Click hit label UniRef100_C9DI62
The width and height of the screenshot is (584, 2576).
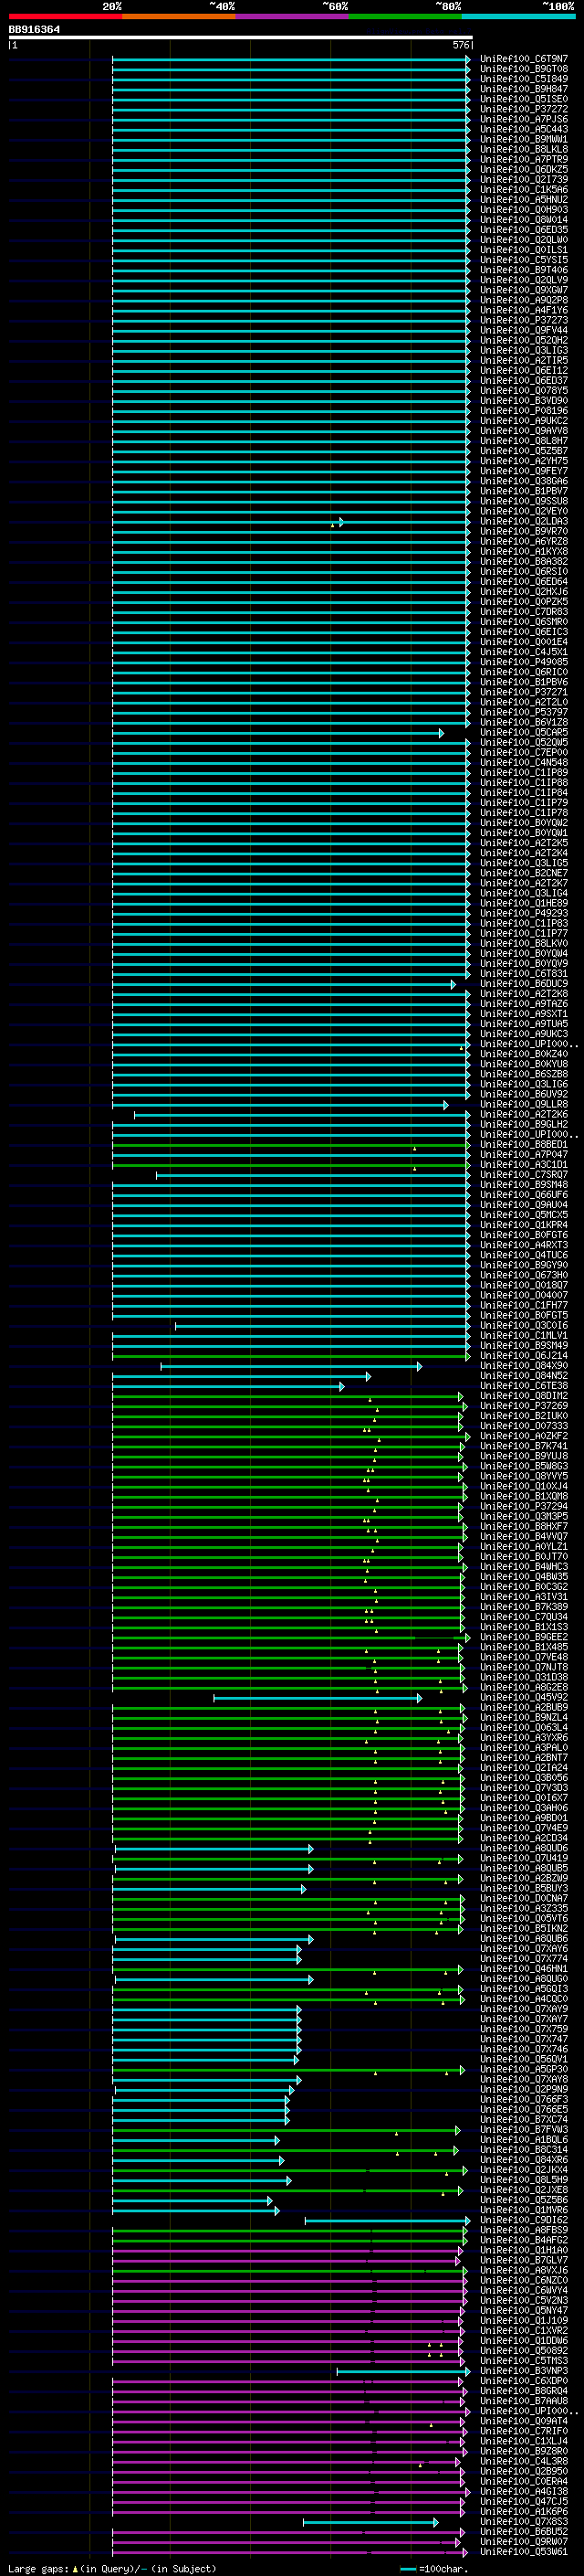point(524,2220)
